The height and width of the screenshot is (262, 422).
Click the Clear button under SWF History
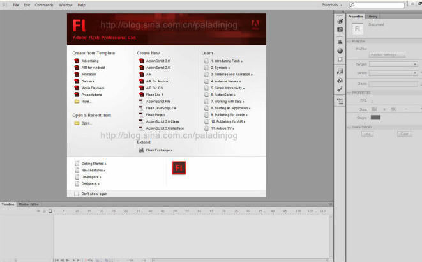405,134
